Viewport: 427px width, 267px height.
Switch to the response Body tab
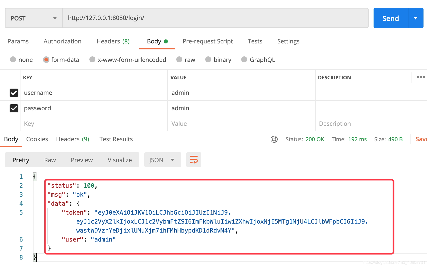point(11,139)
